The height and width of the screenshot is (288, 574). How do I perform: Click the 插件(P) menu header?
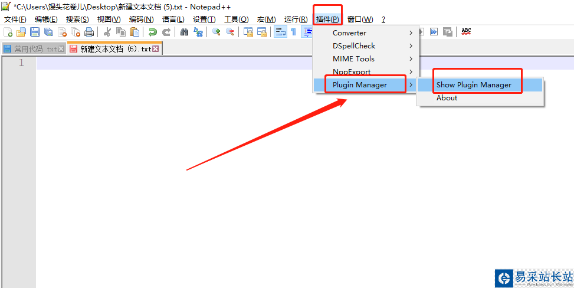coord(327,19)
